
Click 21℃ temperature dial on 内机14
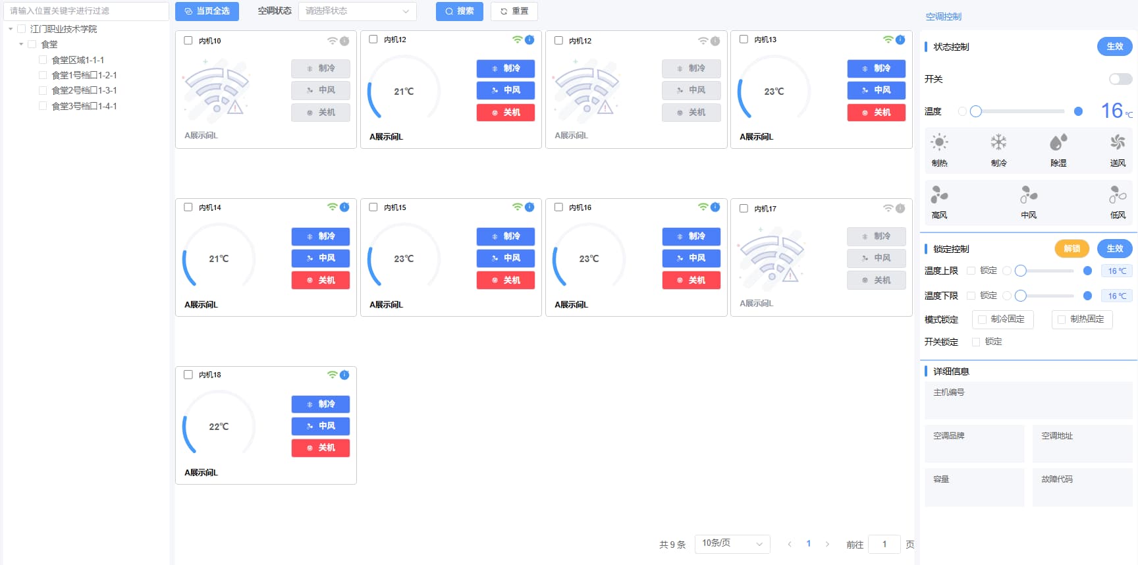point(219,257)
